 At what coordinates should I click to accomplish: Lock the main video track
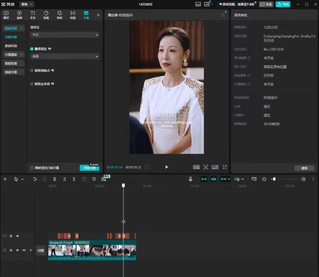11,250
